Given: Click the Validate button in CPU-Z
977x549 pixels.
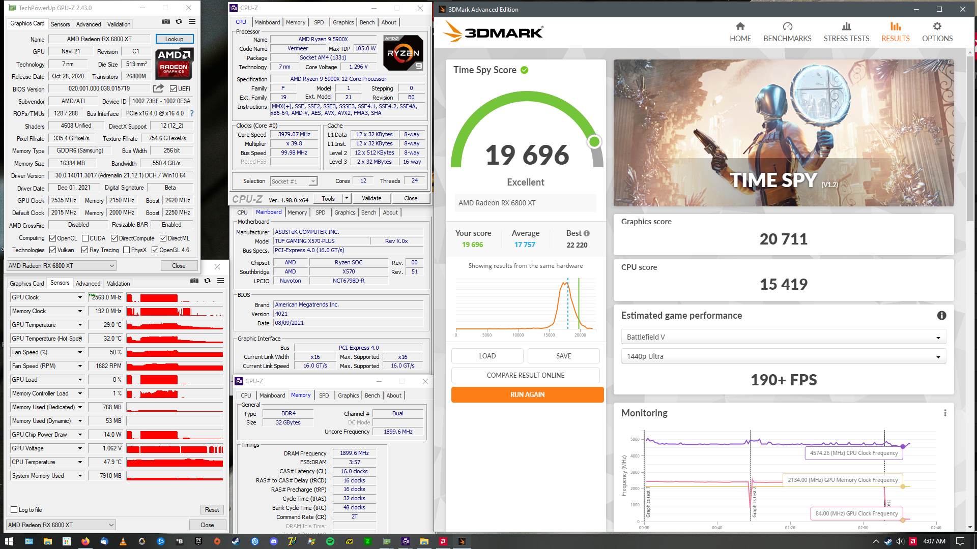Looking at the screenshot, I should pos(371,198).
